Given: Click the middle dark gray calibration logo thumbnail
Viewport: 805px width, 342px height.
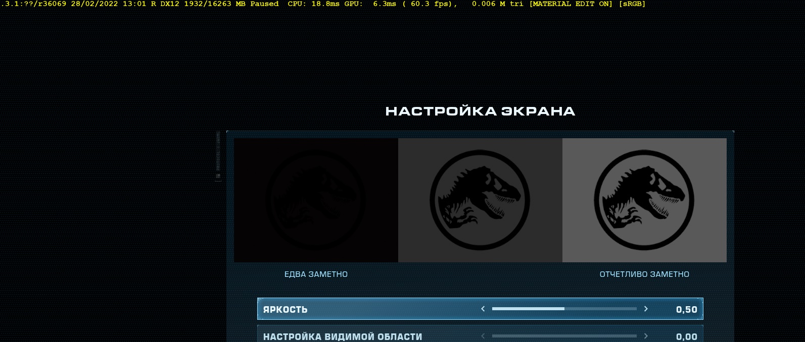Looking at the screenshot, I should [480, 200].
